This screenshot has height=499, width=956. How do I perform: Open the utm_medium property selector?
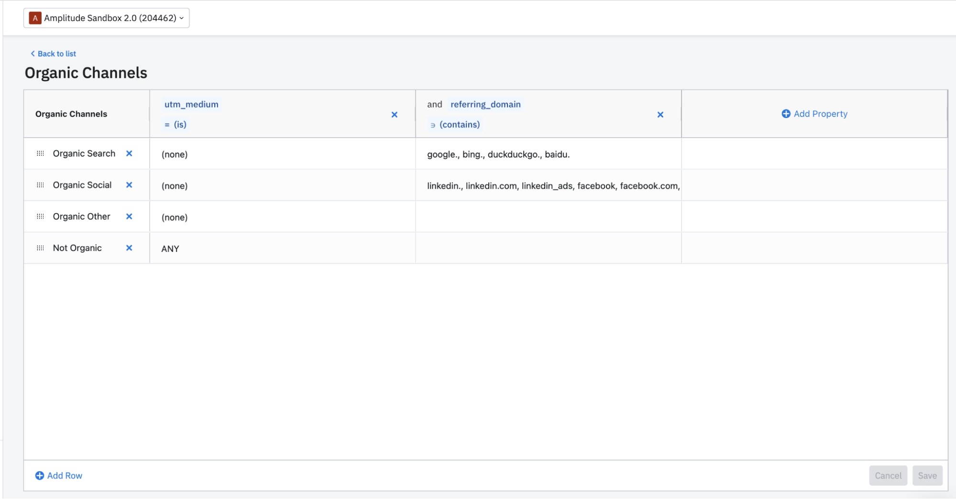click(x=191, y=104)
